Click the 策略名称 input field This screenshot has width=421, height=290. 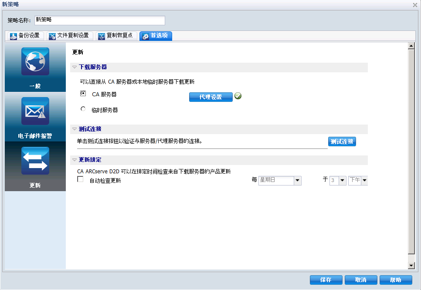pos(99,20)
